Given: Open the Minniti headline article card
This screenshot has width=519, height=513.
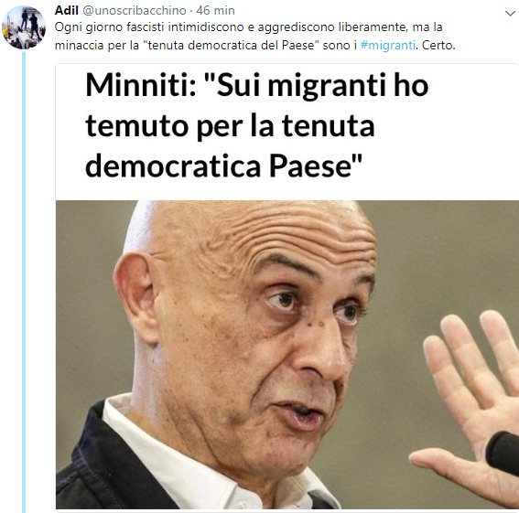Looking at the screenshot, I should (287, 287).
